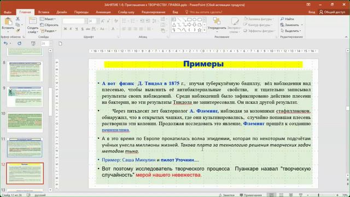Collapse the ribbon with the chevron
This screenshot has height=197, width=350.
coord(346,37)
